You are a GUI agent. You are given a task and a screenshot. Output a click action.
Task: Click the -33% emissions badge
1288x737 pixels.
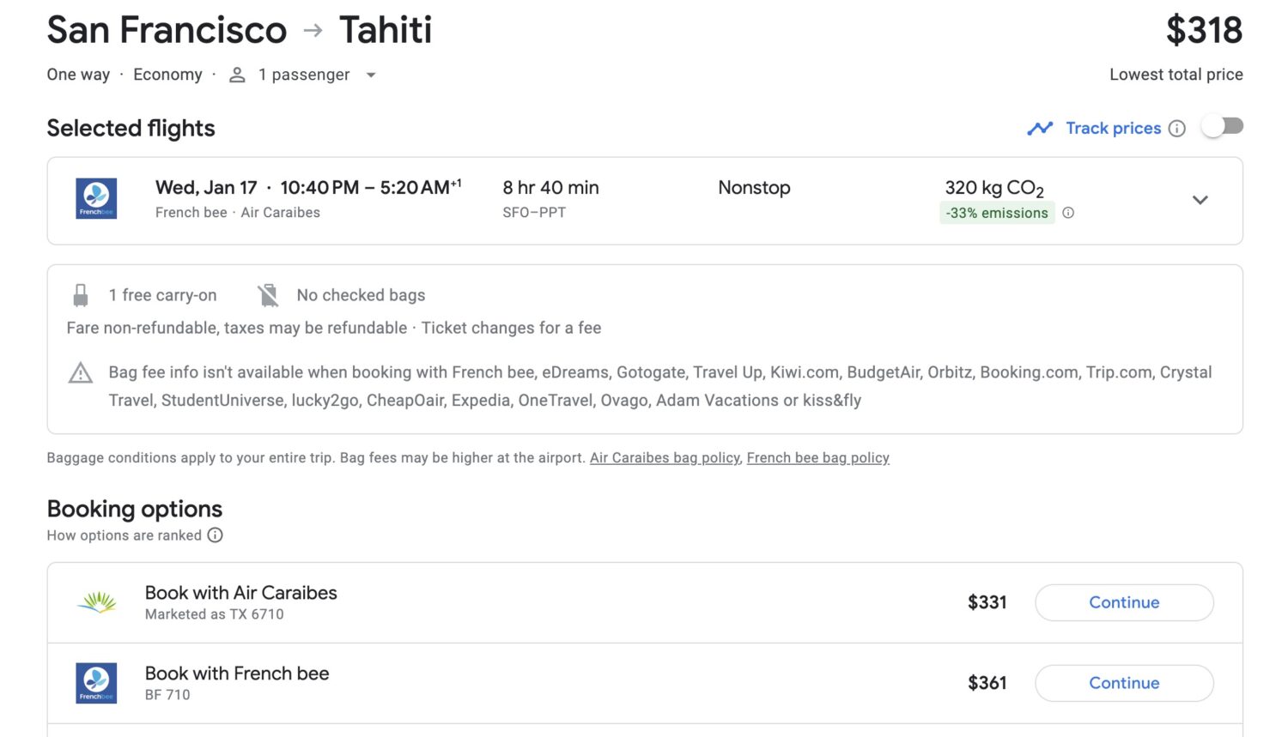point(996,212)
